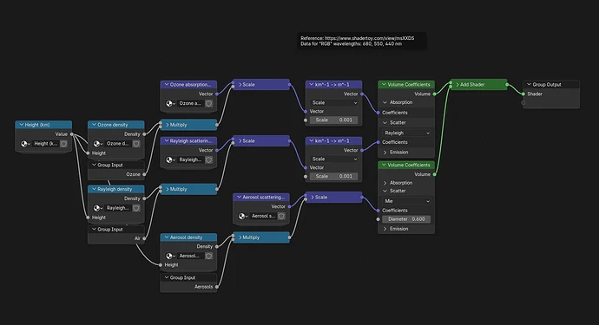
Task: Click the empty socket below Shader on Group Output
Action: coord(523,102)
